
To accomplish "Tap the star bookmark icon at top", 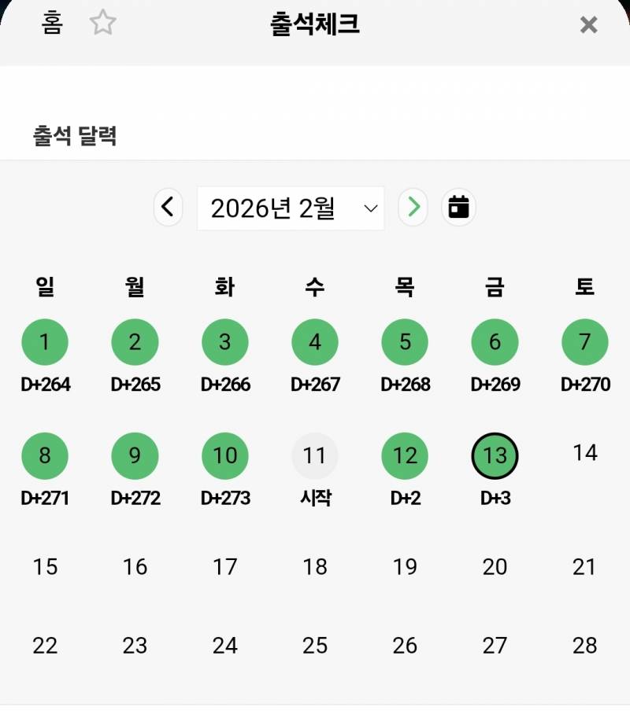I will click(103, 24).
